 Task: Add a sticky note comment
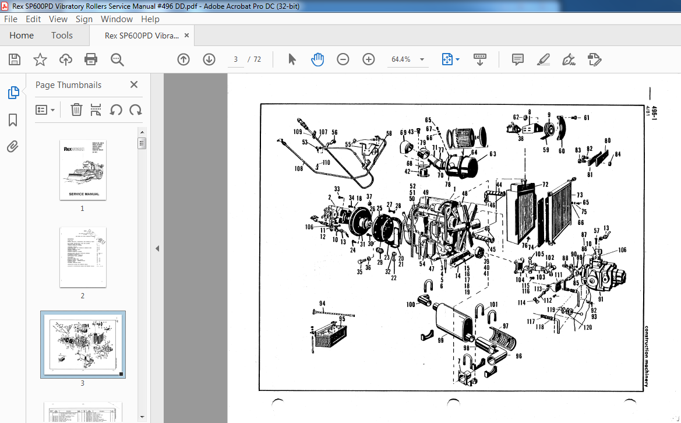517,59
